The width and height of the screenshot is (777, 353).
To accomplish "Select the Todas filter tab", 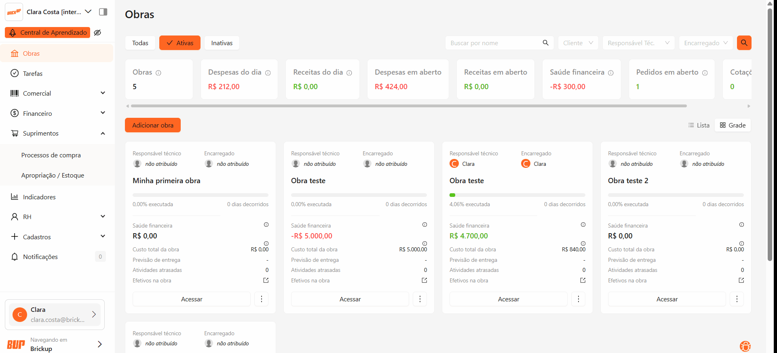I will 140,43.
